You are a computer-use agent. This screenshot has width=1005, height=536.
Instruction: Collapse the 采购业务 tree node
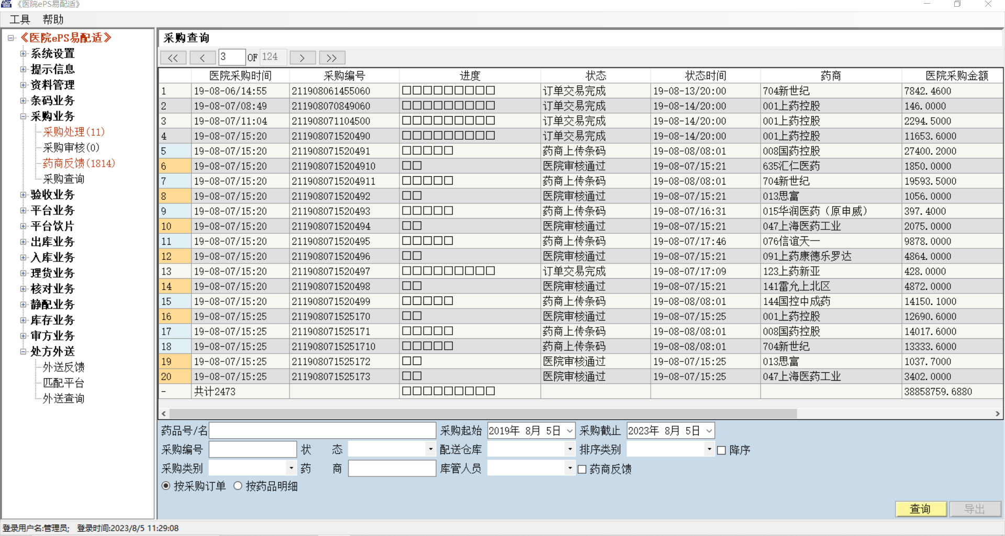pos(23,116)
